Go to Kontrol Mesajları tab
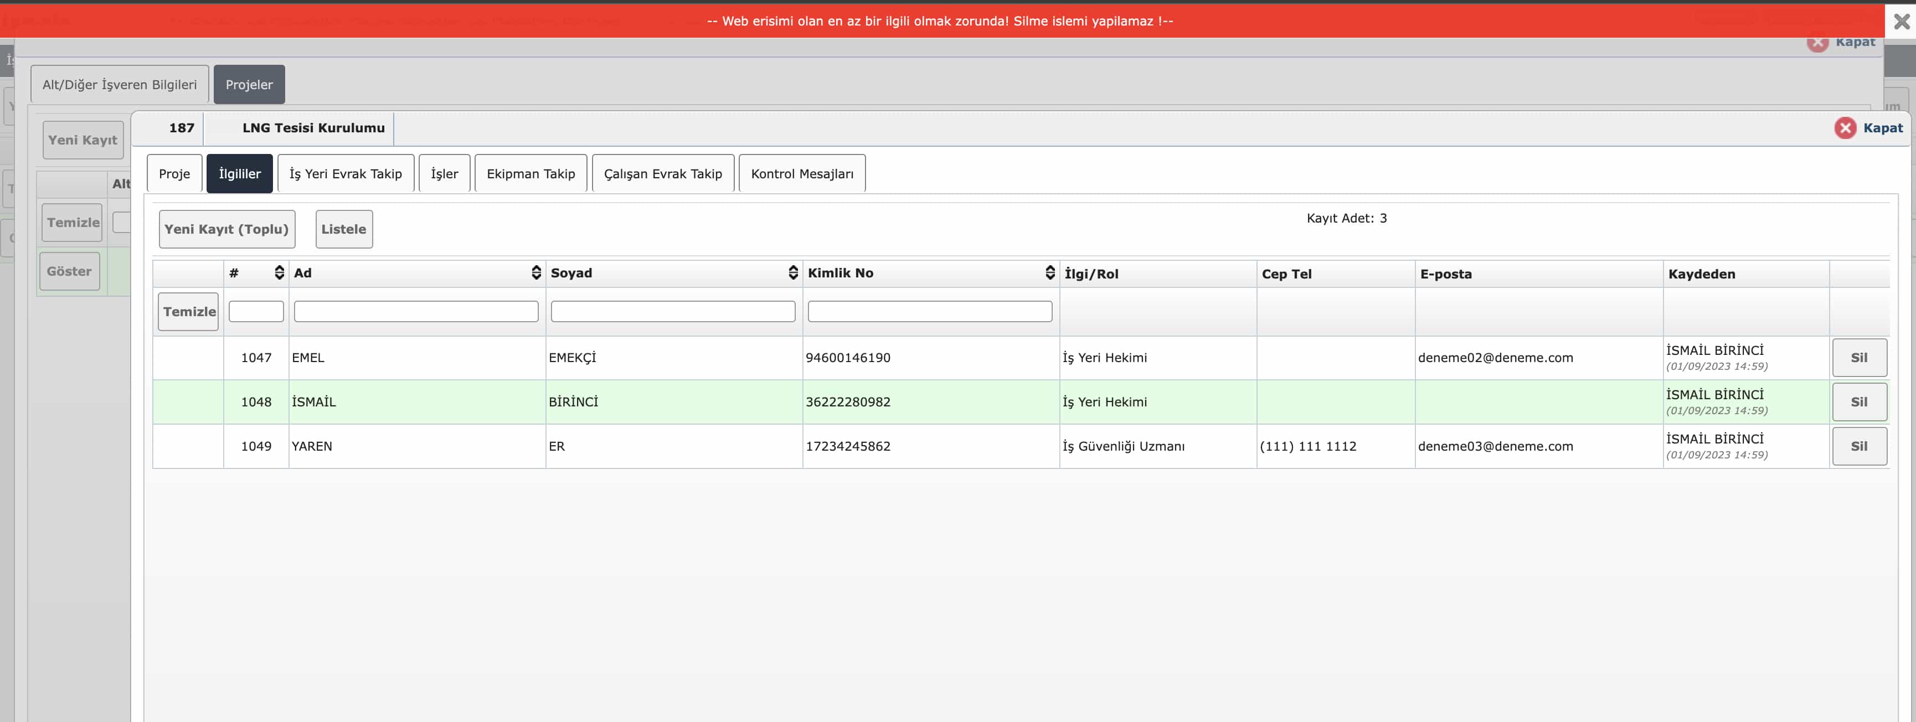Screen dimensions: 1916x722 pos(802,174)
